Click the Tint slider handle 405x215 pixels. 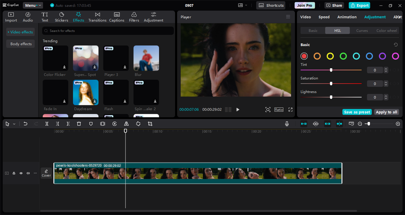click(331, 70)
